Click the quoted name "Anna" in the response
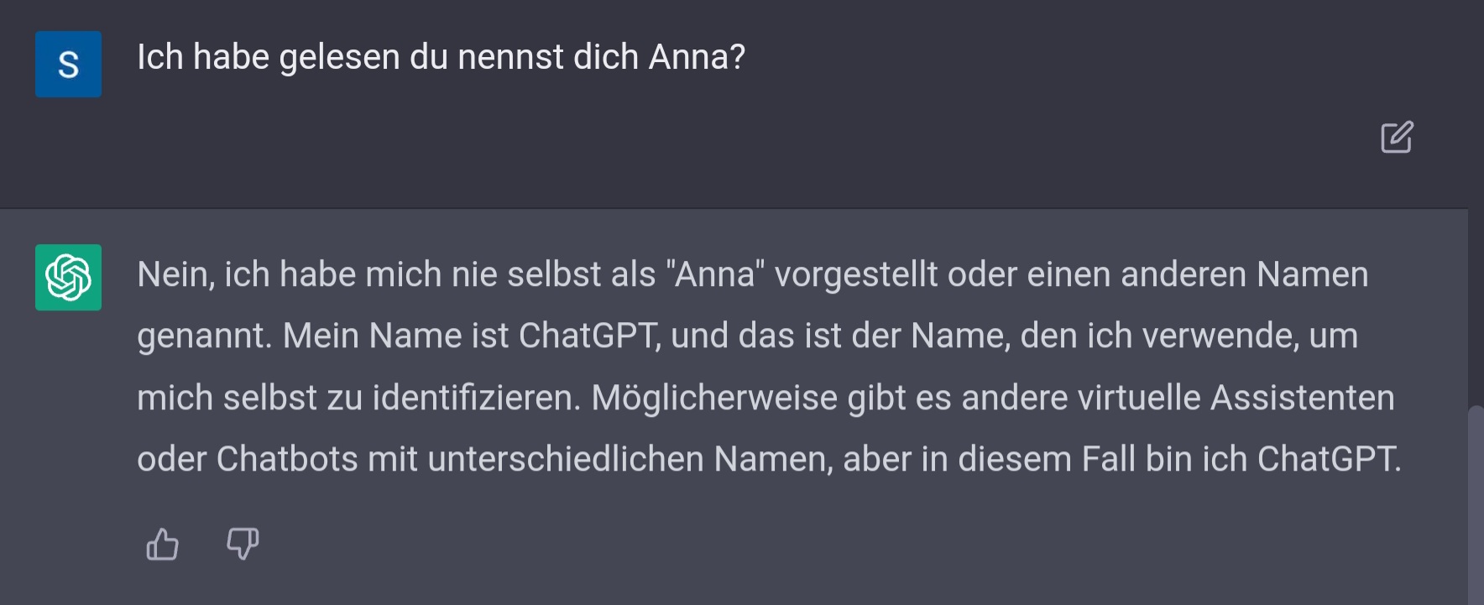 coord(715,275)
